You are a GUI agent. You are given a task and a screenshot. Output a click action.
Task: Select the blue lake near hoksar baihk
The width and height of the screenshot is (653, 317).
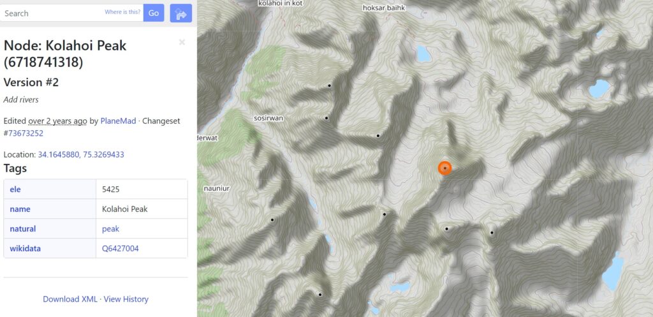423,54
